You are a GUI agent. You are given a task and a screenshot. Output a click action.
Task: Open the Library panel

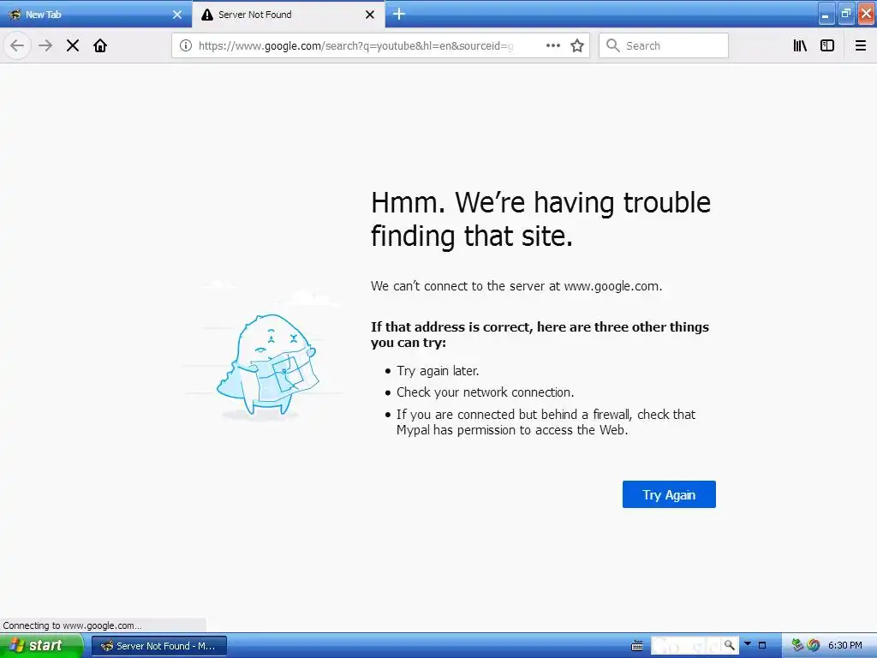coord(800,46)
